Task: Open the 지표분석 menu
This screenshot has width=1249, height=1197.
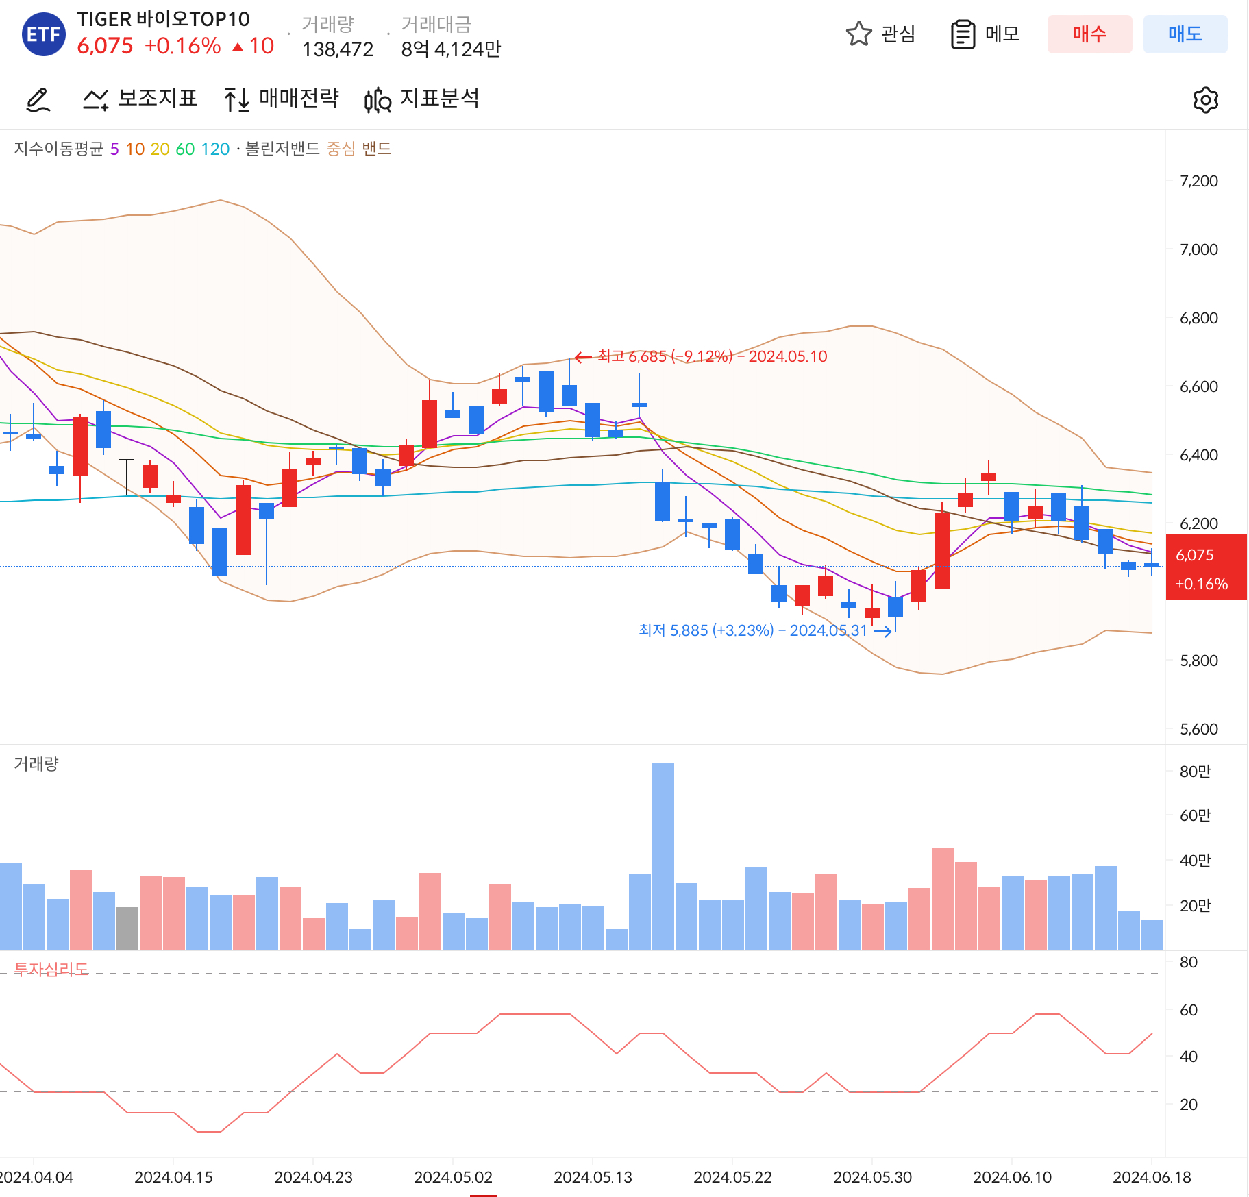Action: [x=439, y=99]
